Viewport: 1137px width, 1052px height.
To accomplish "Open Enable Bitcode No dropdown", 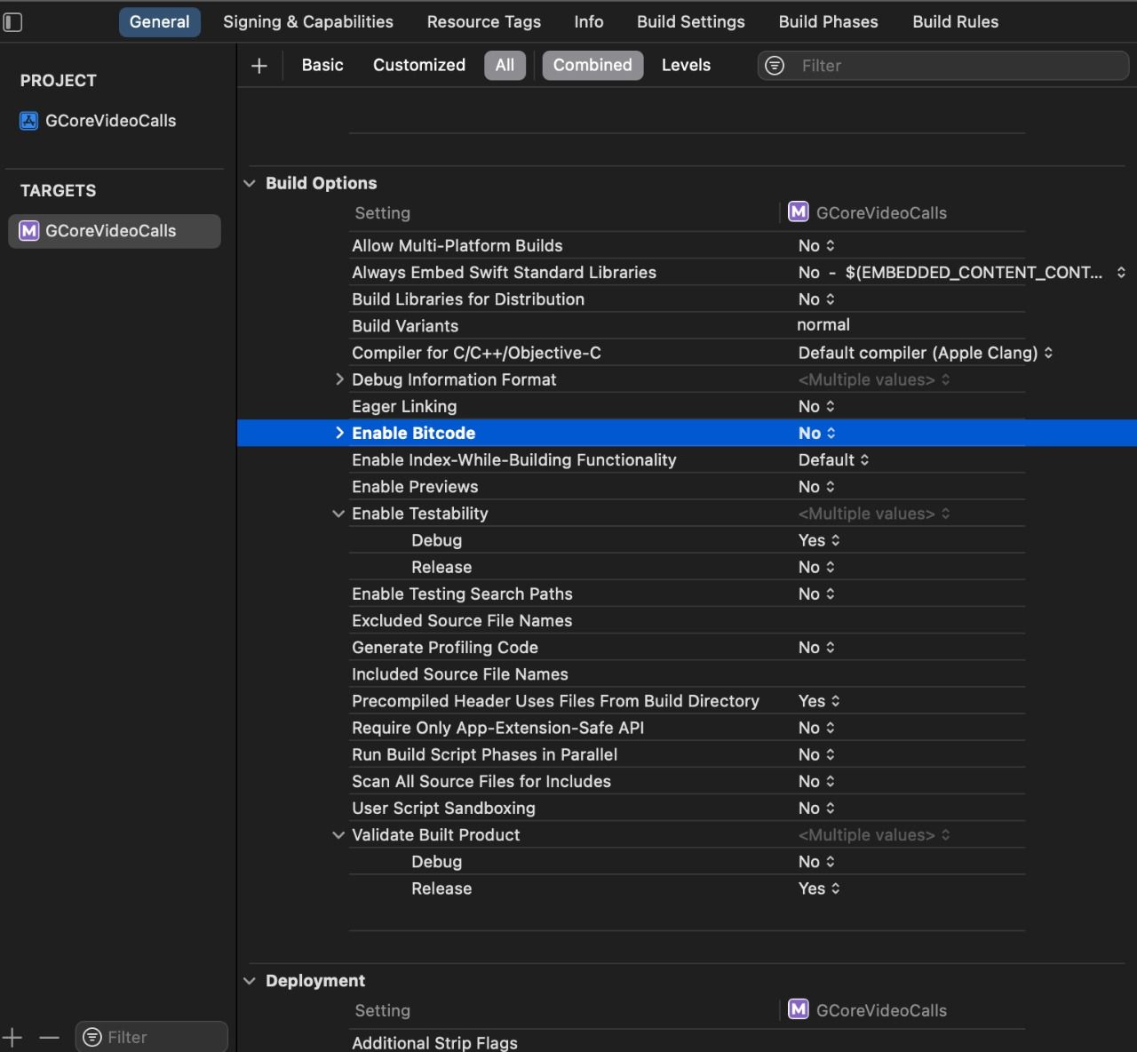I will [x=817, y=433].
